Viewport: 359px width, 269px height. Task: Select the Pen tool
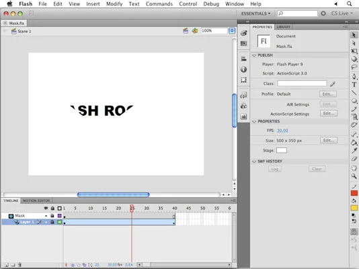[354, 76]
